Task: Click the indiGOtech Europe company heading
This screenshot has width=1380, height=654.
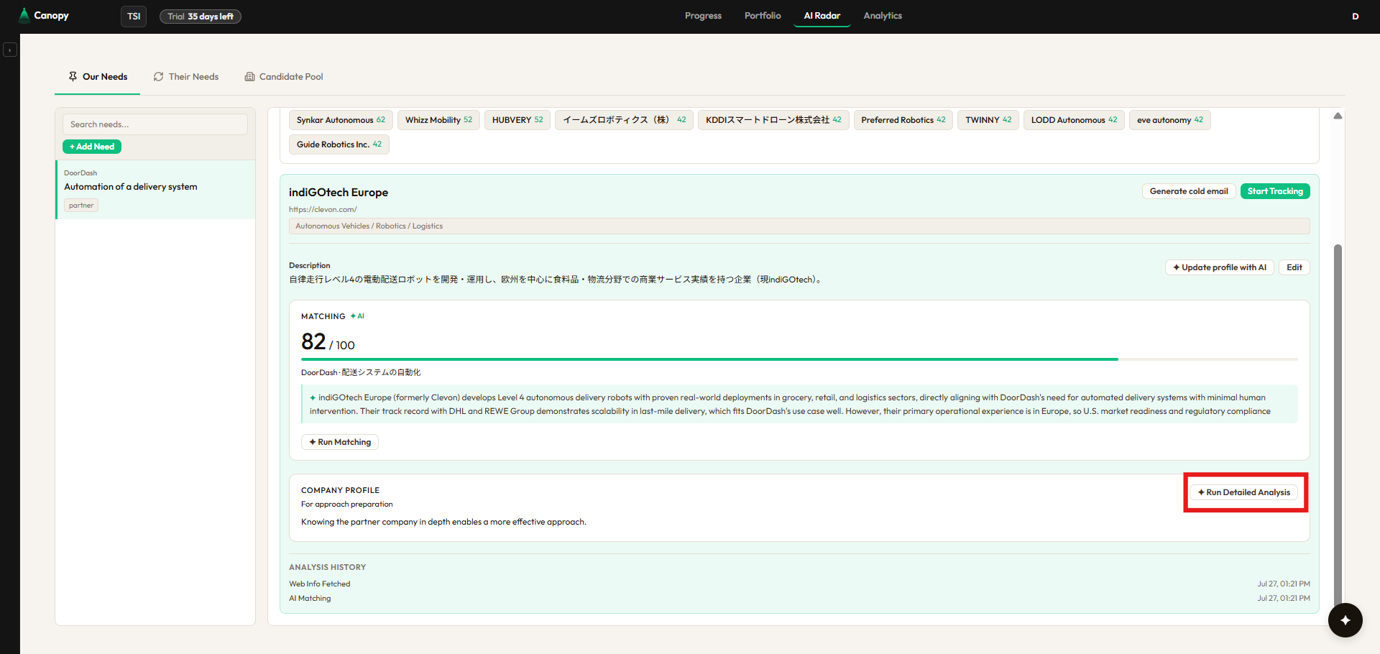Action: point(339,193)
